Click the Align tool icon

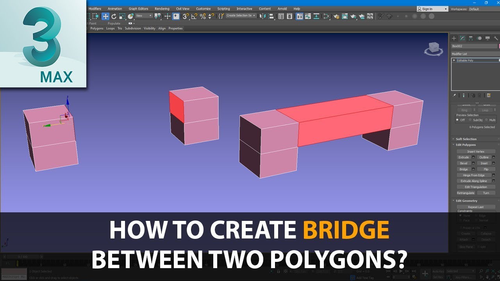[271, 16]
